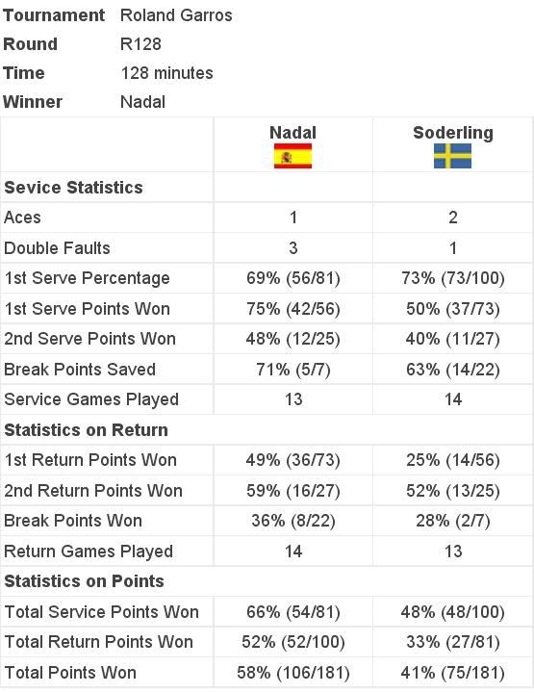Viewport: 534px width, 693px height.
Task: Click the Double Faults row label
Action: tap(57, 248)
